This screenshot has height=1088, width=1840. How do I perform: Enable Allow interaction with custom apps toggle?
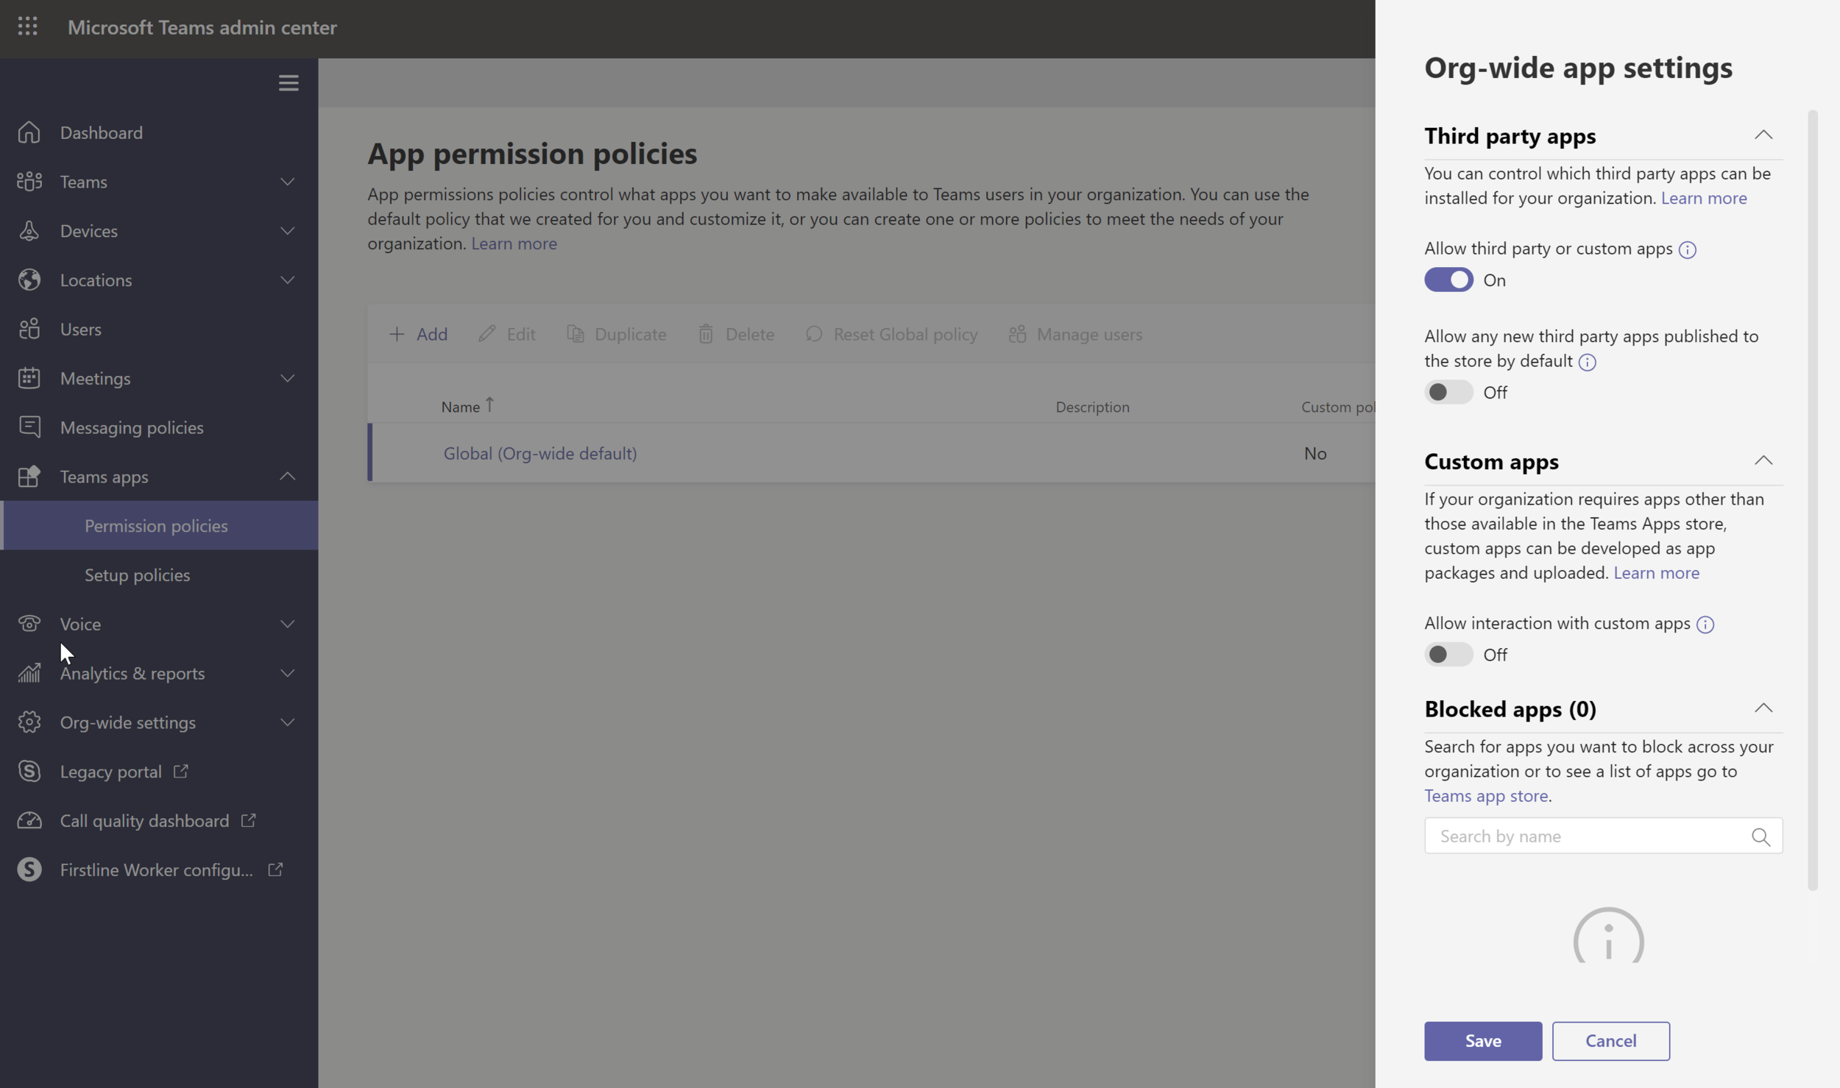click(x=1448, y=654)
